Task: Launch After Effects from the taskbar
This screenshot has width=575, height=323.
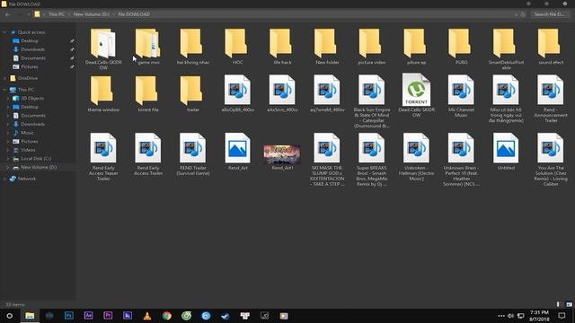Action: pyautogui.click(x=88, y=316)
